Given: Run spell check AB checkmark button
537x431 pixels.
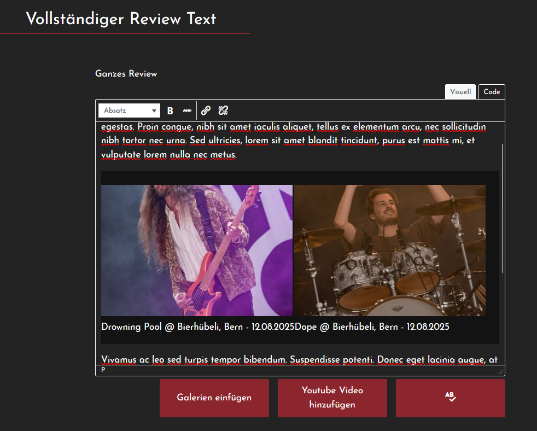Looking at the screenshot, I should tap(451, 398).
